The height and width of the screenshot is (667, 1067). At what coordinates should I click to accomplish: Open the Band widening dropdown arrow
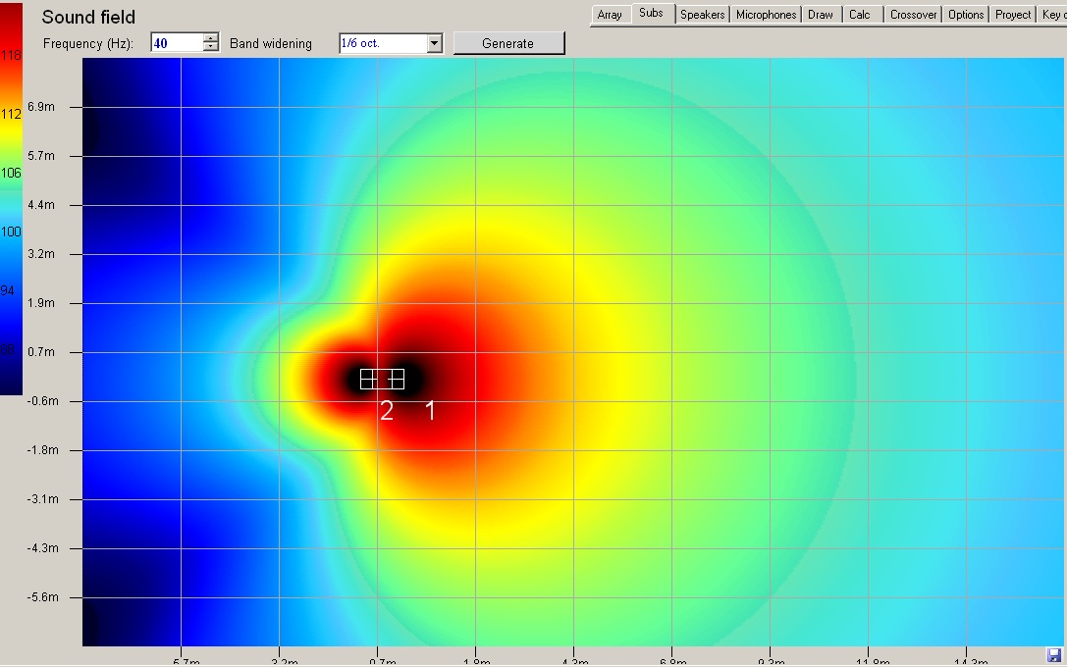434,43
